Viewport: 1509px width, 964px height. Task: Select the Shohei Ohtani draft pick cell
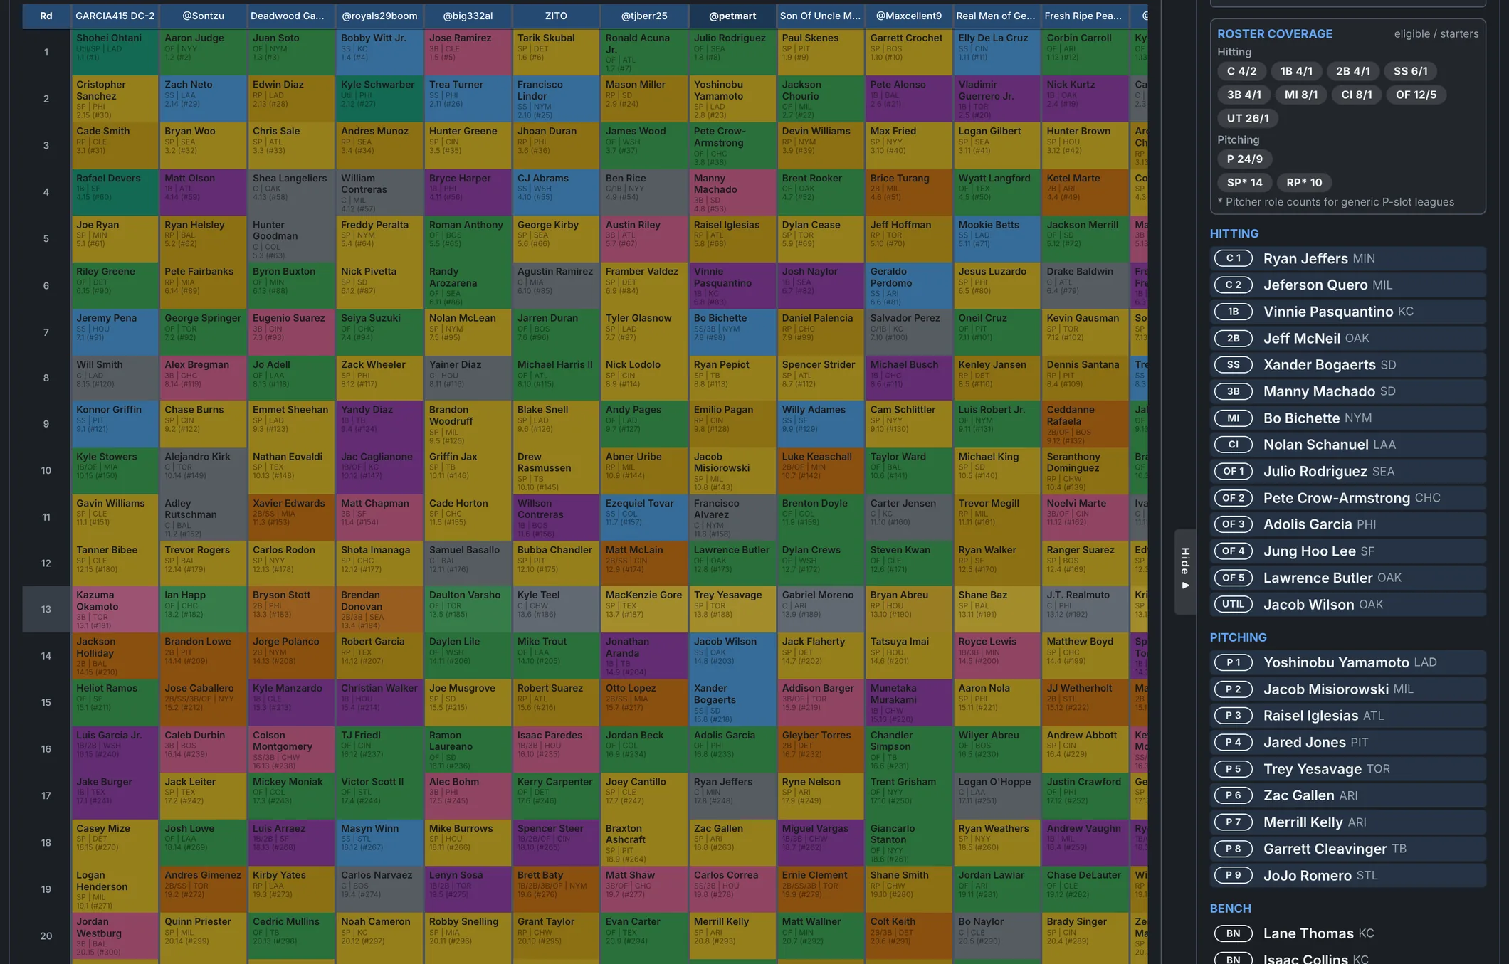(x=115, y=52)
